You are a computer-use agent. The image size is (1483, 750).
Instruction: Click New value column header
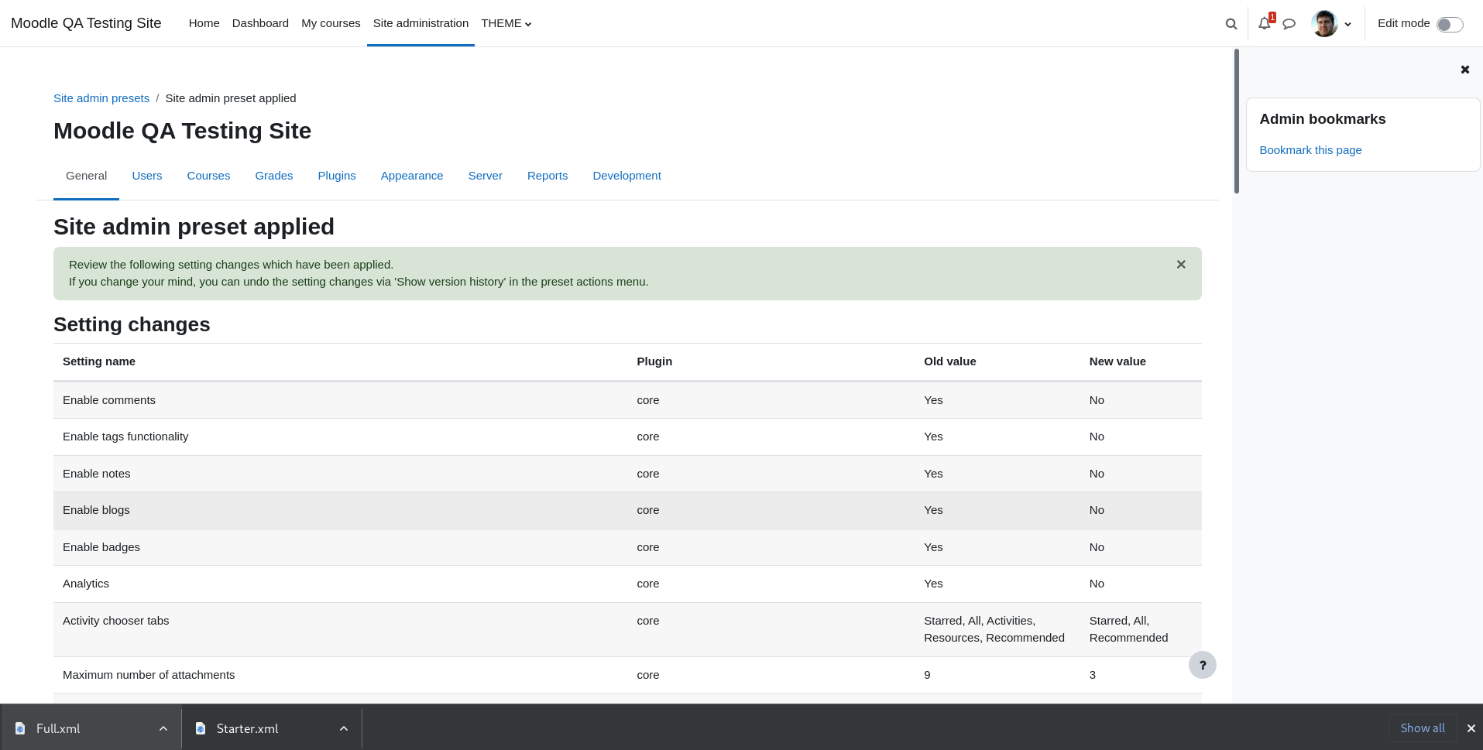point(1117,361)
